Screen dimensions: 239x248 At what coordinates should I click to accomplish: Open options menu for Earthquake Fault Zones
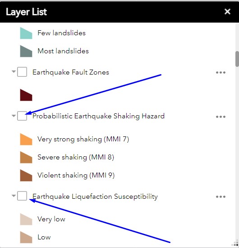pos(221,72)
